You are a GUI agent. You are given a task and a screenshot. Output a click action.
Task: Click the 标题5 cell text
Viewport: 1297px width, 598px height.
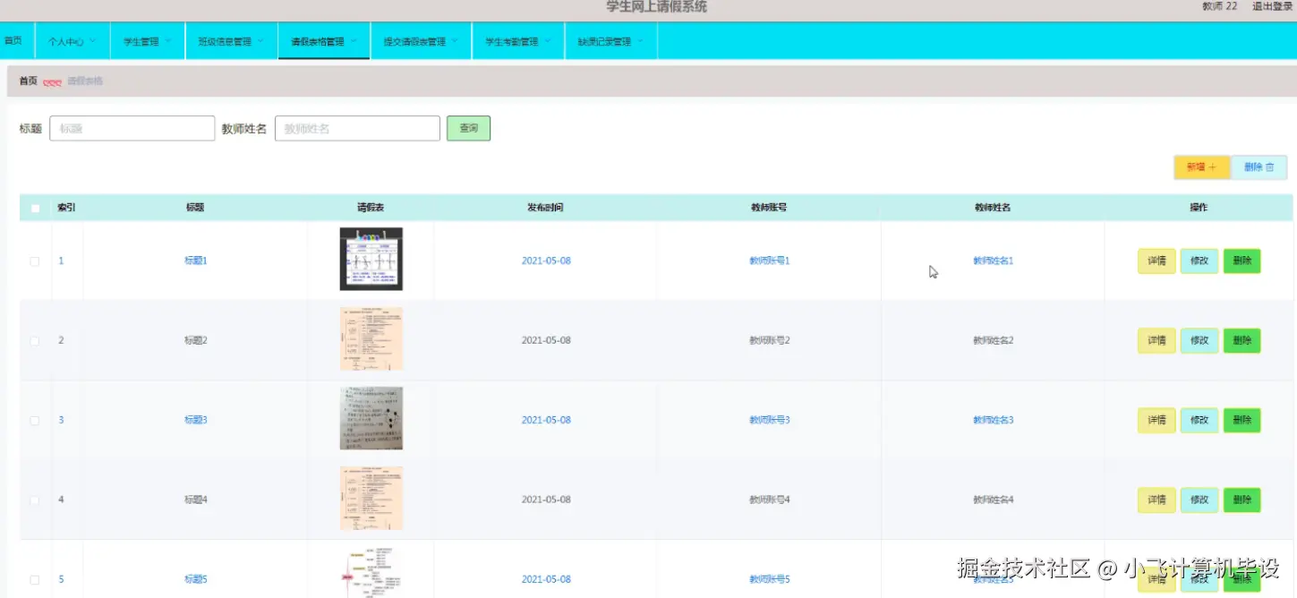click(195, 579)
